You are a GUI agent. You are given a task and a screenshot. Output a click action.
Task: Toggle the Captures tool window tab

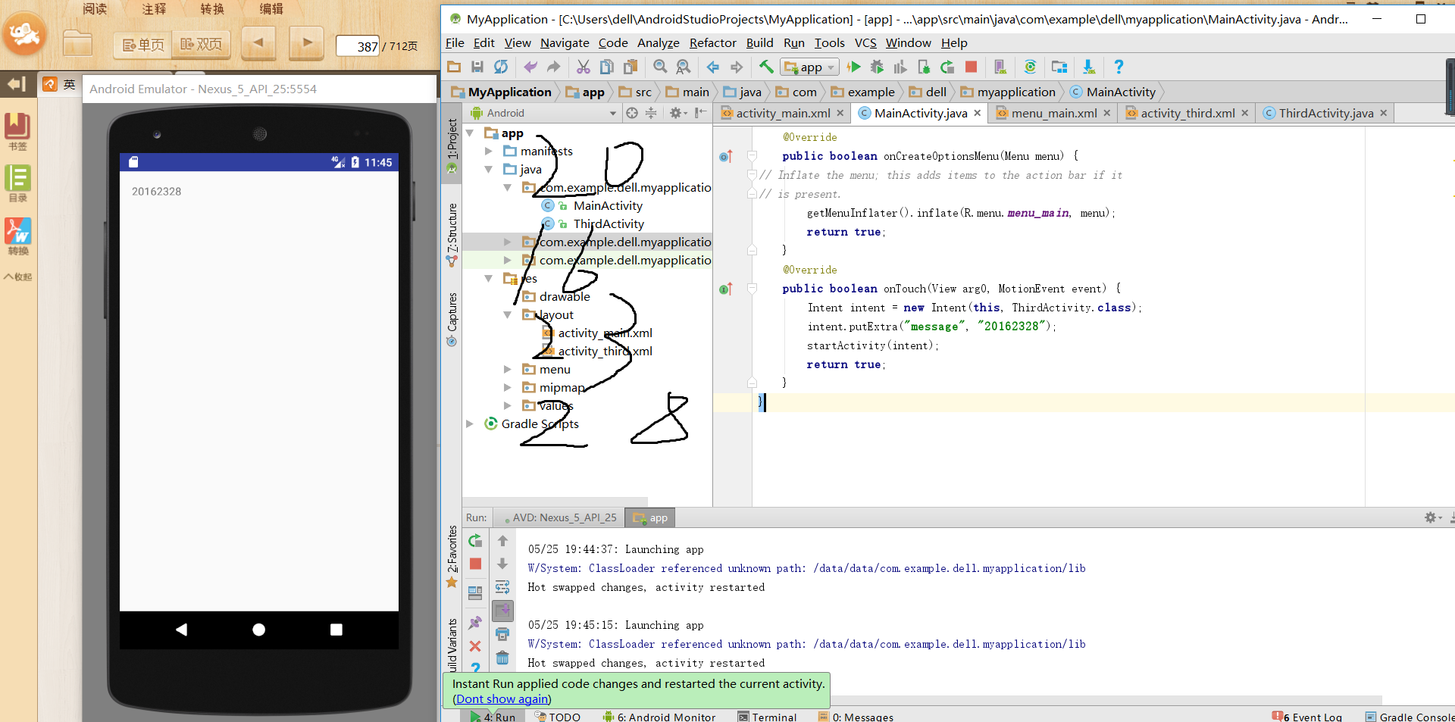point(452,319)
